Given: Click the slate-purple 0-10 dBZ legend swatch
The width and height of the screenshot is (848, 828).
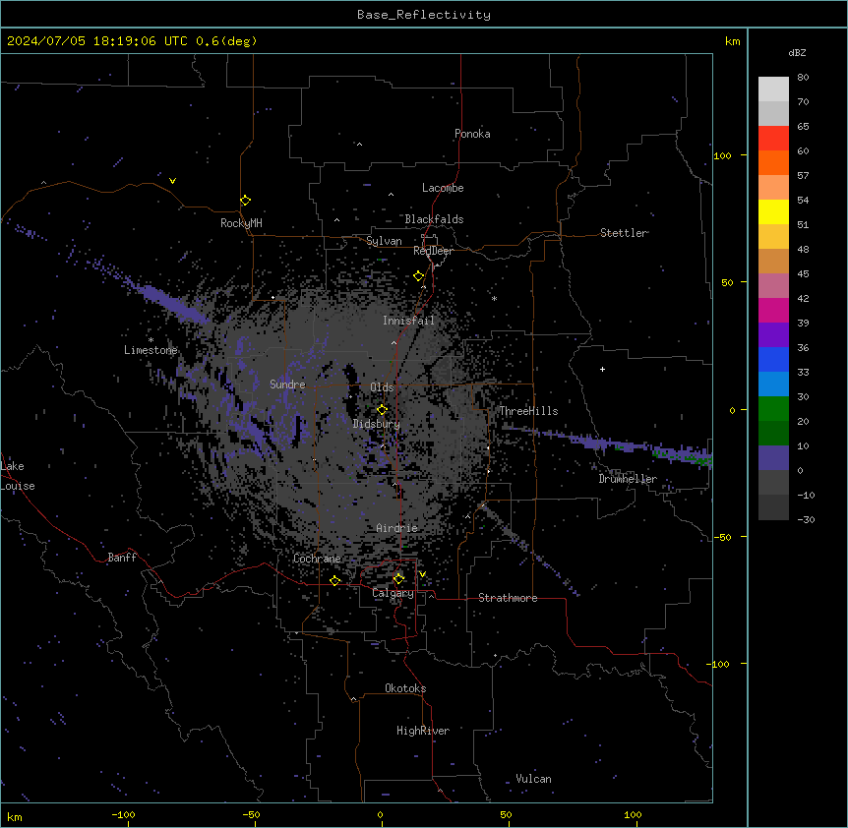Looking at the screenshot, I should coord(773,458).
